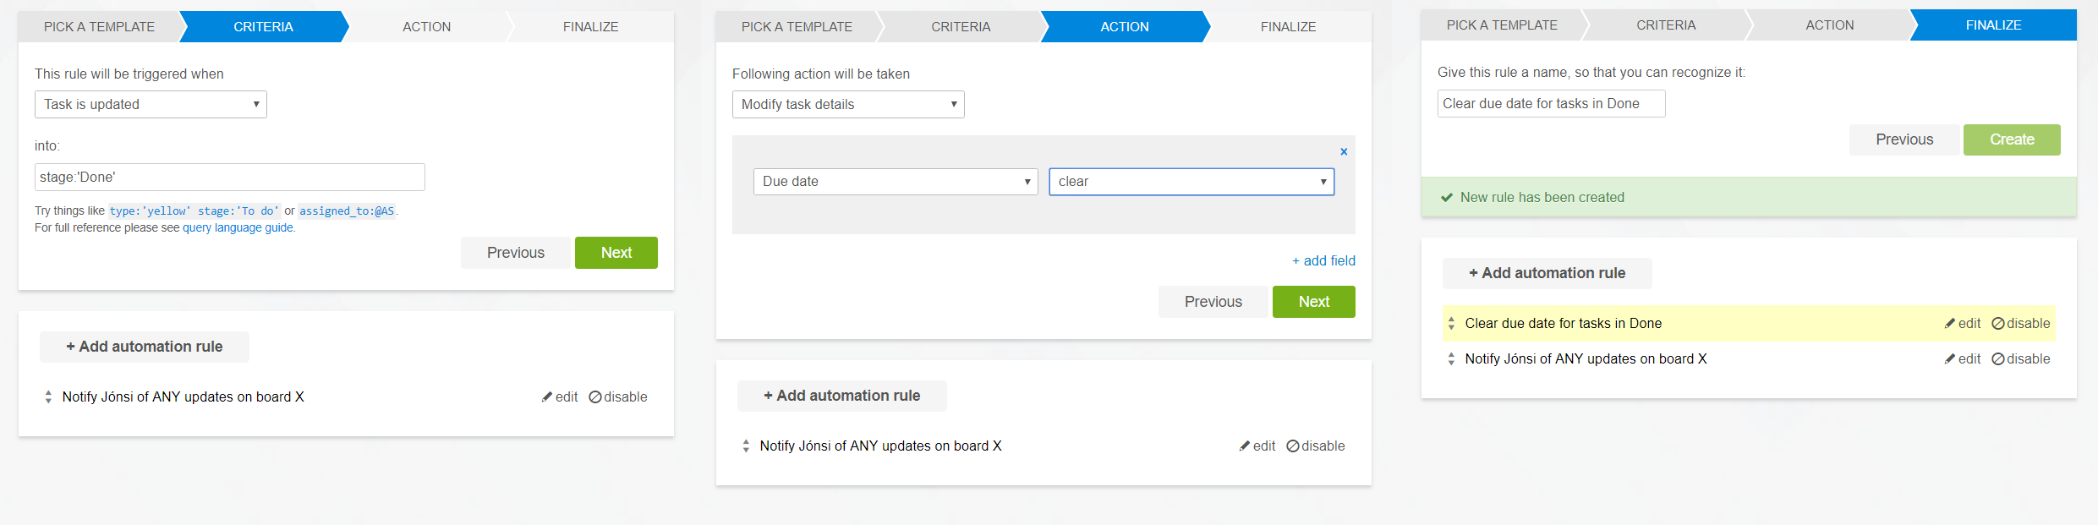Select the blue highlighted CRITERIA step tab
The height and width of the screenshot is (525, 2098).
pos(263,27)
